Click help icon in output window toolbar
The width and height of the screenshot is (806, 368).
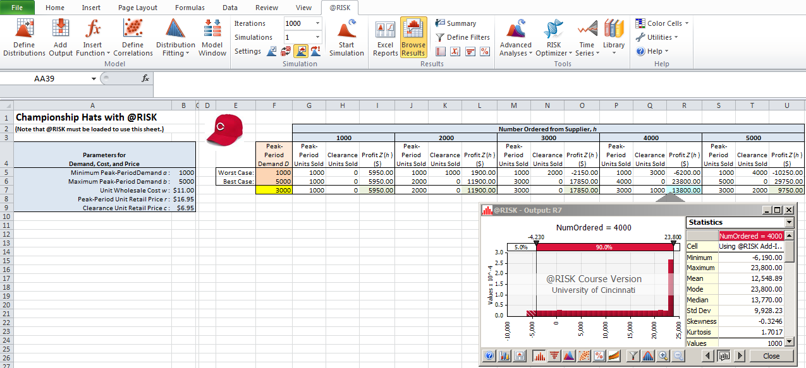point(490,356)
